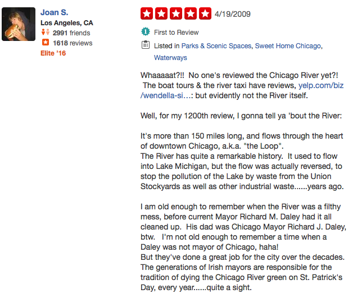Click the review date 4/19/2009
Screen dimensions: 357x298
point(232,14)
